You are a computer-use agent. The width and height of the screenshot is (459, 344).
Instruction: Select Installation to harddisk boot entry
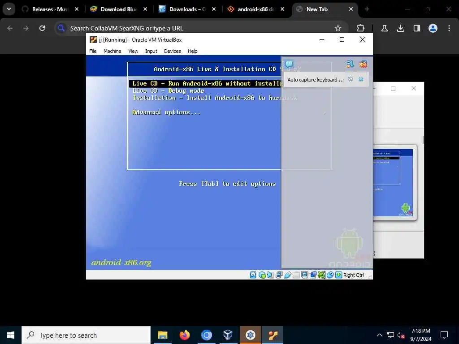point(215,98)
